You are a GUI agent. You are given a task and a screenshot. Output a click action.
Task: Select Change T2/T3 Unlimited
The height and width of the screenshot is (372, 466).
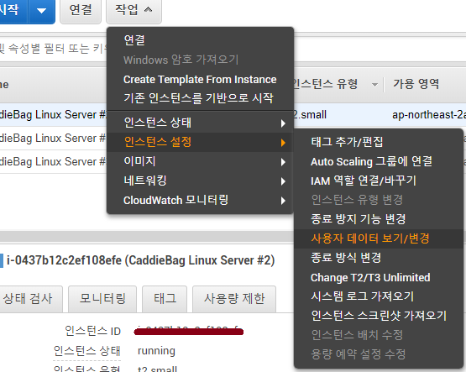[x=379, y=277]
